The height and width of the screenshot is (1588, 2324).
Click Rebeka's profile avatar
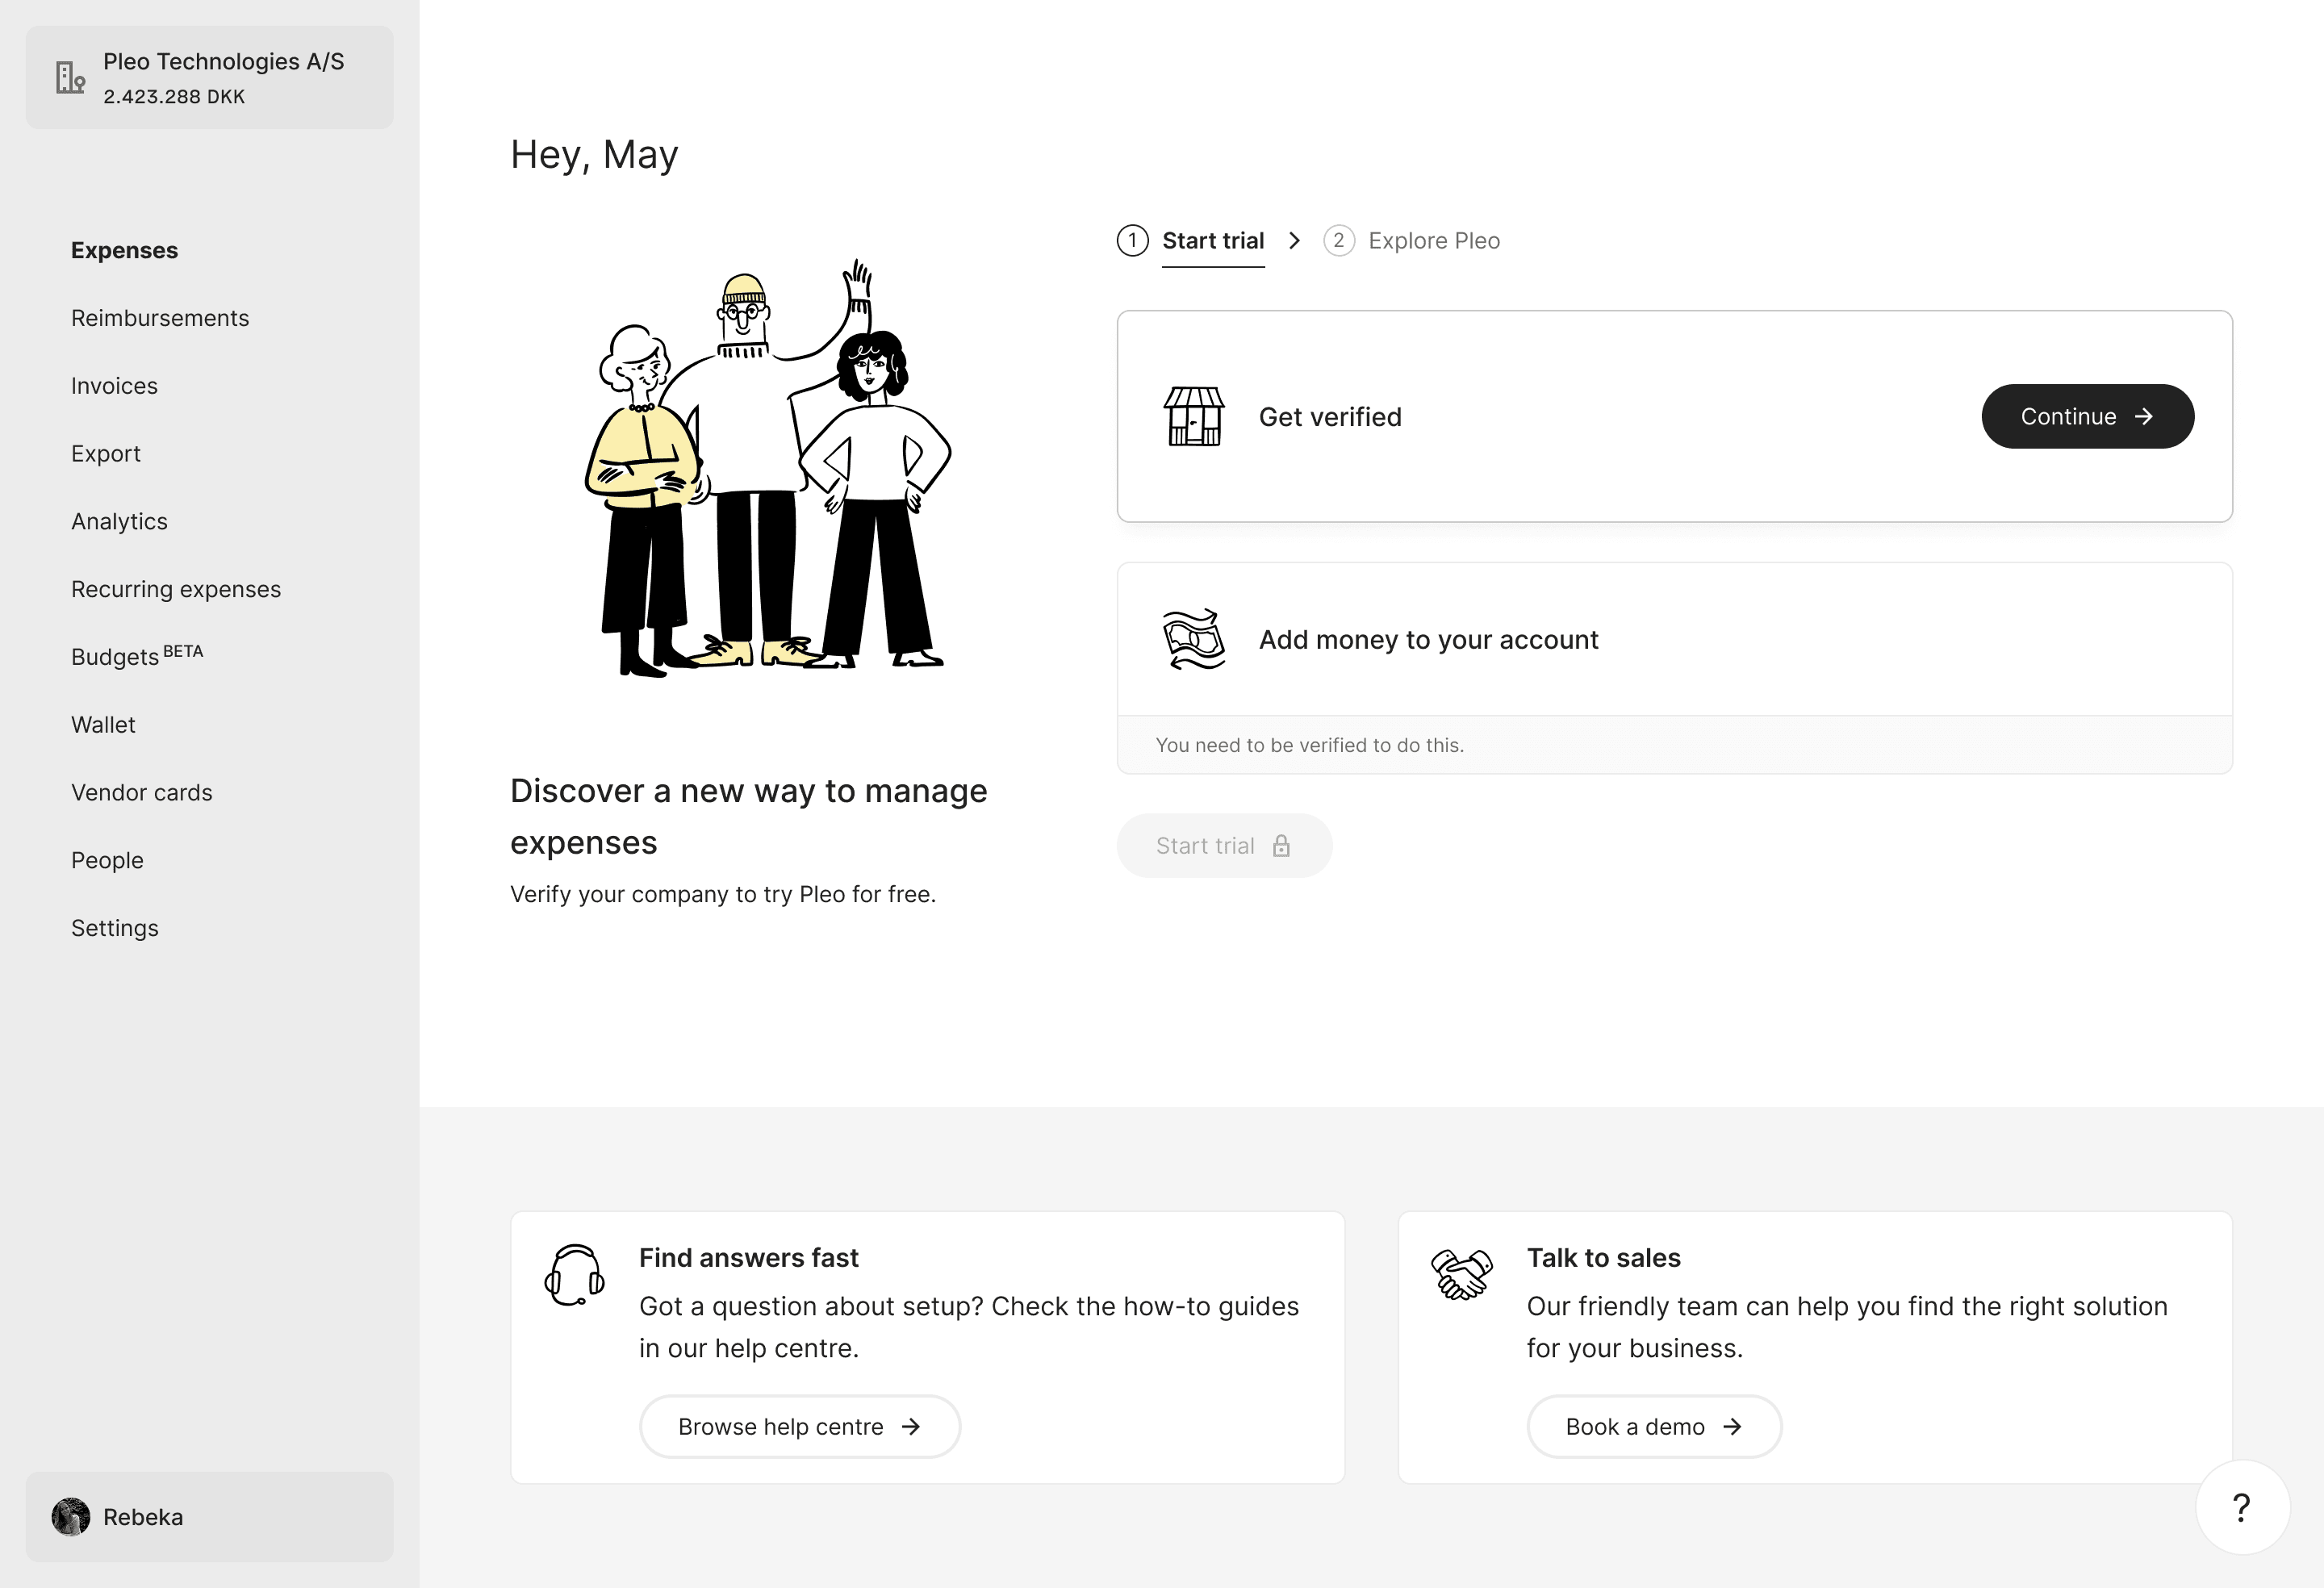pos(71,1517)
